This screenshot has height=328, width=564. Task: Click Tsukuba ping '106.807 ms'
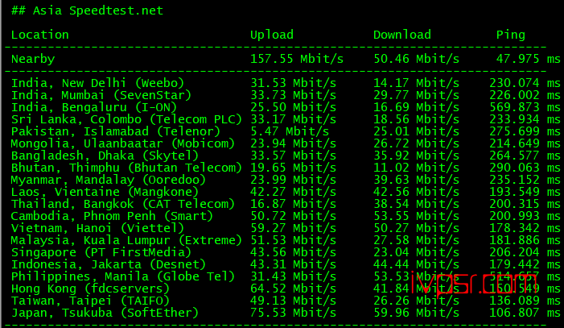point(525,313)
